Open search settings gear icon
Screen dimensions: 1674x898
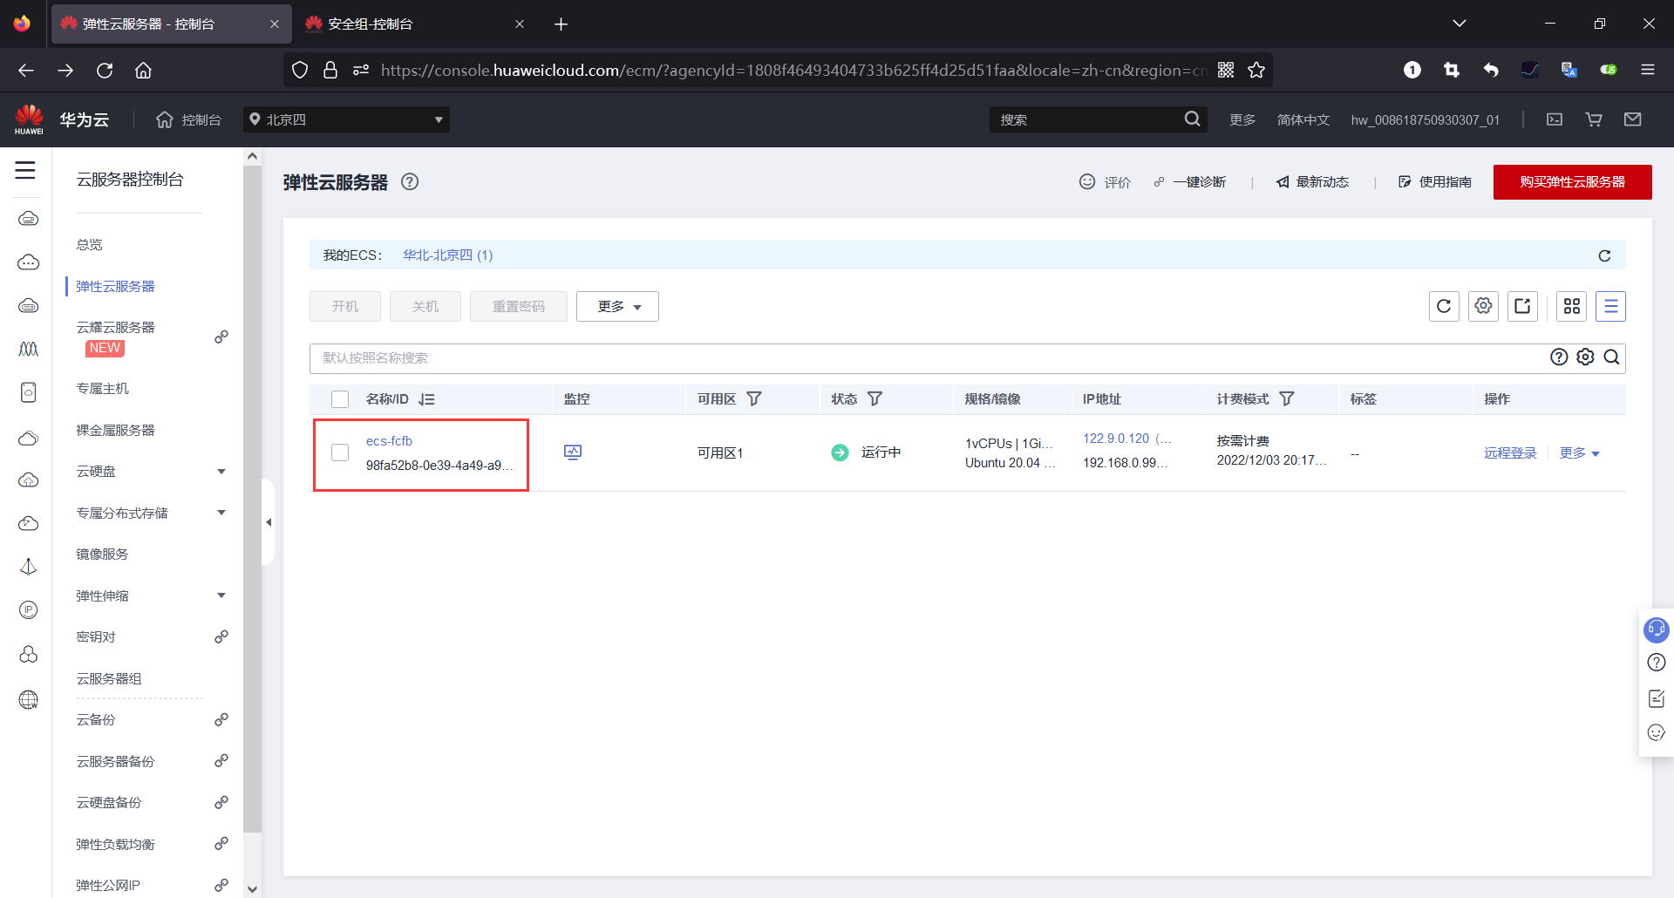1585,357
